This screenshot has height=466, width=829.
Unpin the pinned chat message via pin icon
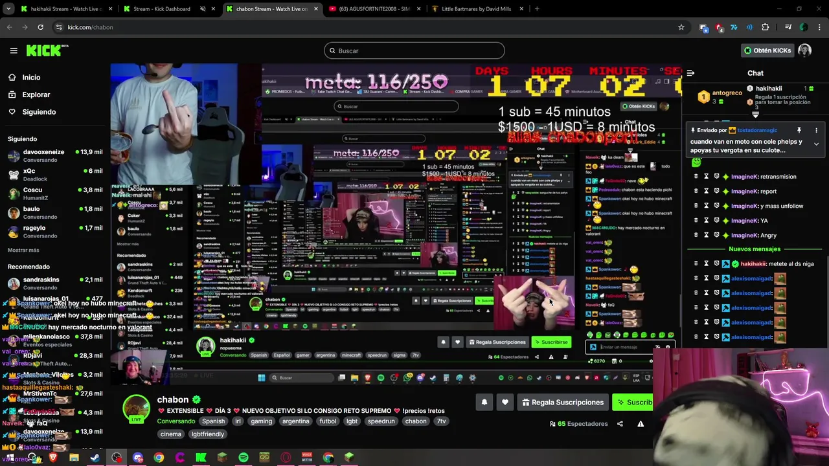click(799, 130)
